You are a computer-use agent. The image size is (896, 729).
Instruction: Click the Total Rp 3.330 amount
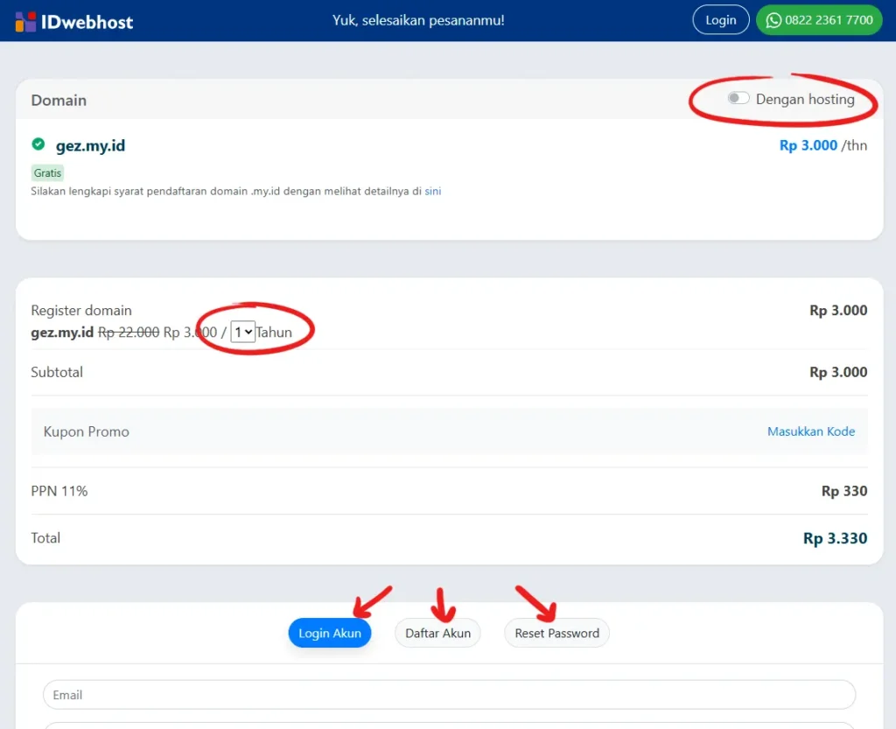coord(835,538)
